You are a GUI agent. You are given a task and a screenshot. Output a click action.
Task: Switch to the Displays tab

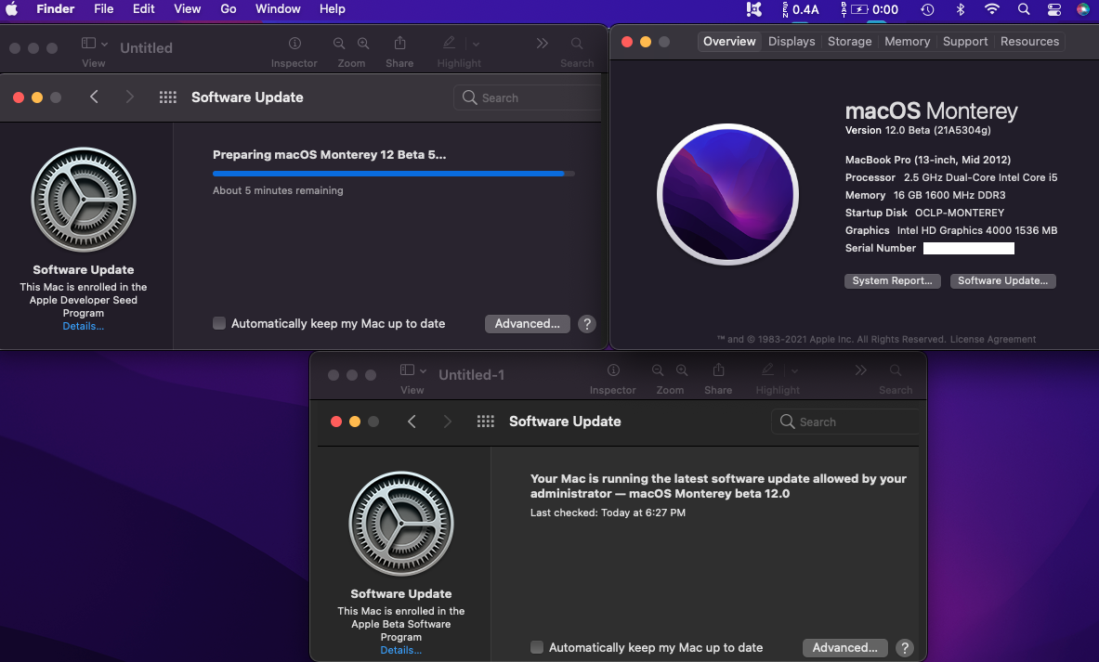(792, 42)
